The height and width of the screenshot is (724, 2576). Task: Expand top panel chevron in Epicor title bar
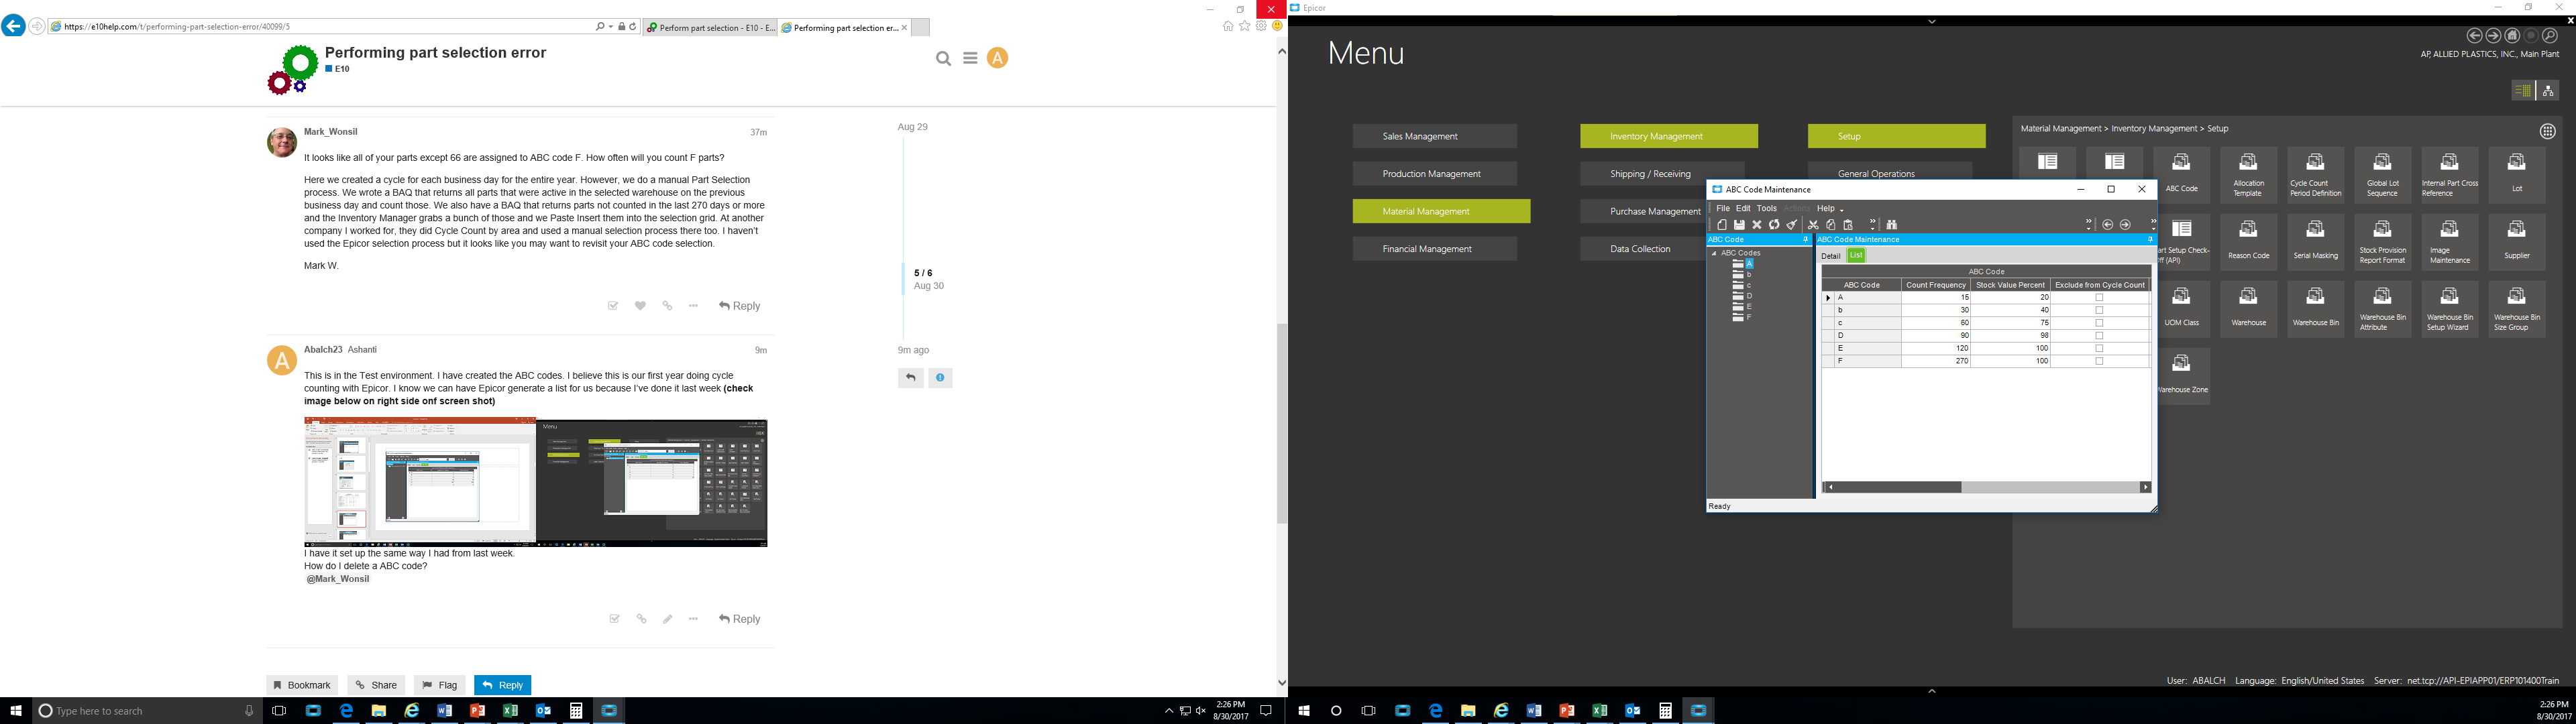click(1932, 21)
